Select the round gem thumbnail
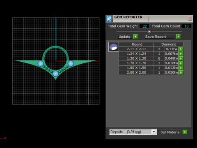Screen dimensions: 197x148 point(114,47)
